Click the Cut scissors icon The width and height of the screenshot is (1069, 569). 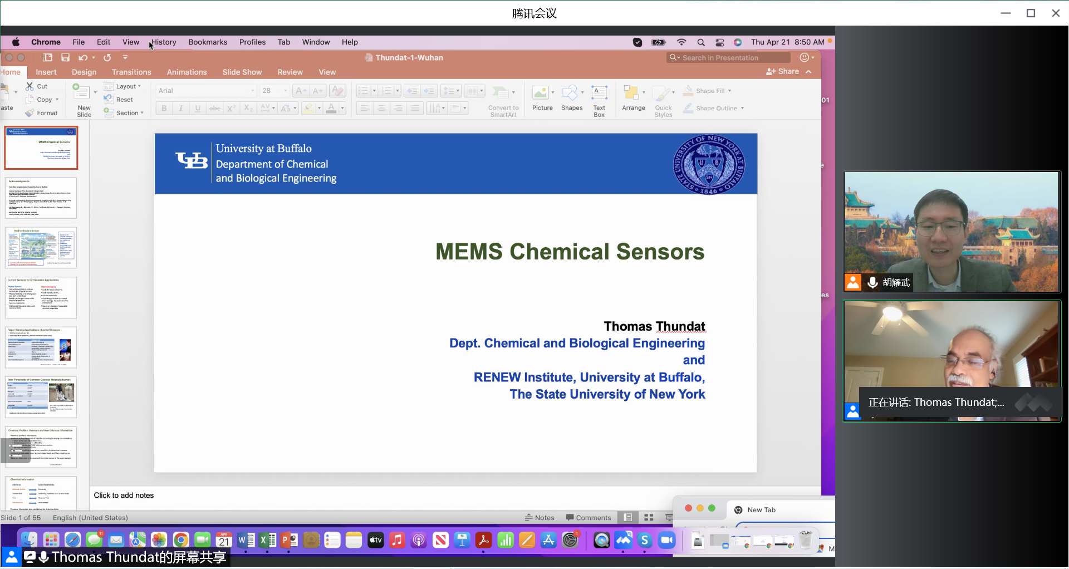click(x=30, y=86)
